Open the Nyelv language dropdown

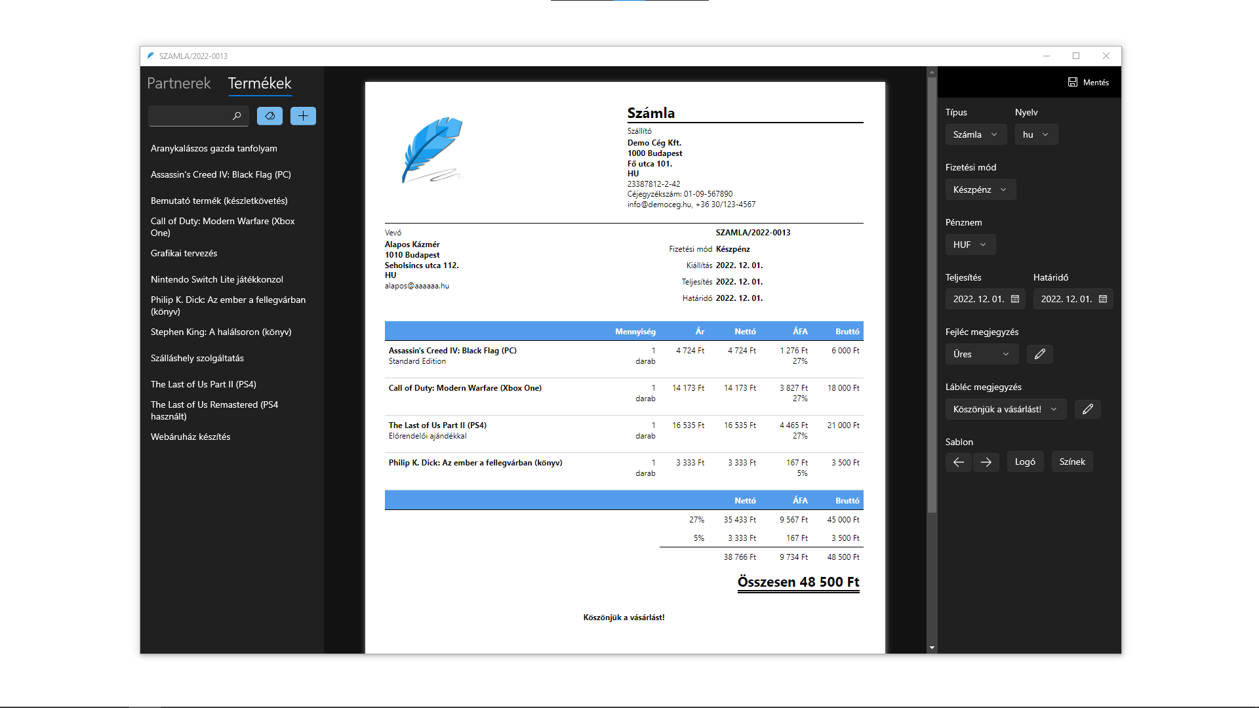[1036, 134]
